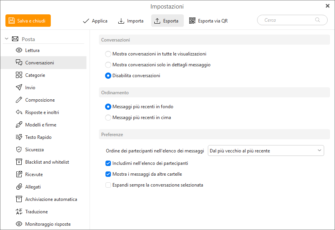Open the Dal più vecchio al più recente dropdown
This screenshot has width=335, height=230.
[266, 150]
